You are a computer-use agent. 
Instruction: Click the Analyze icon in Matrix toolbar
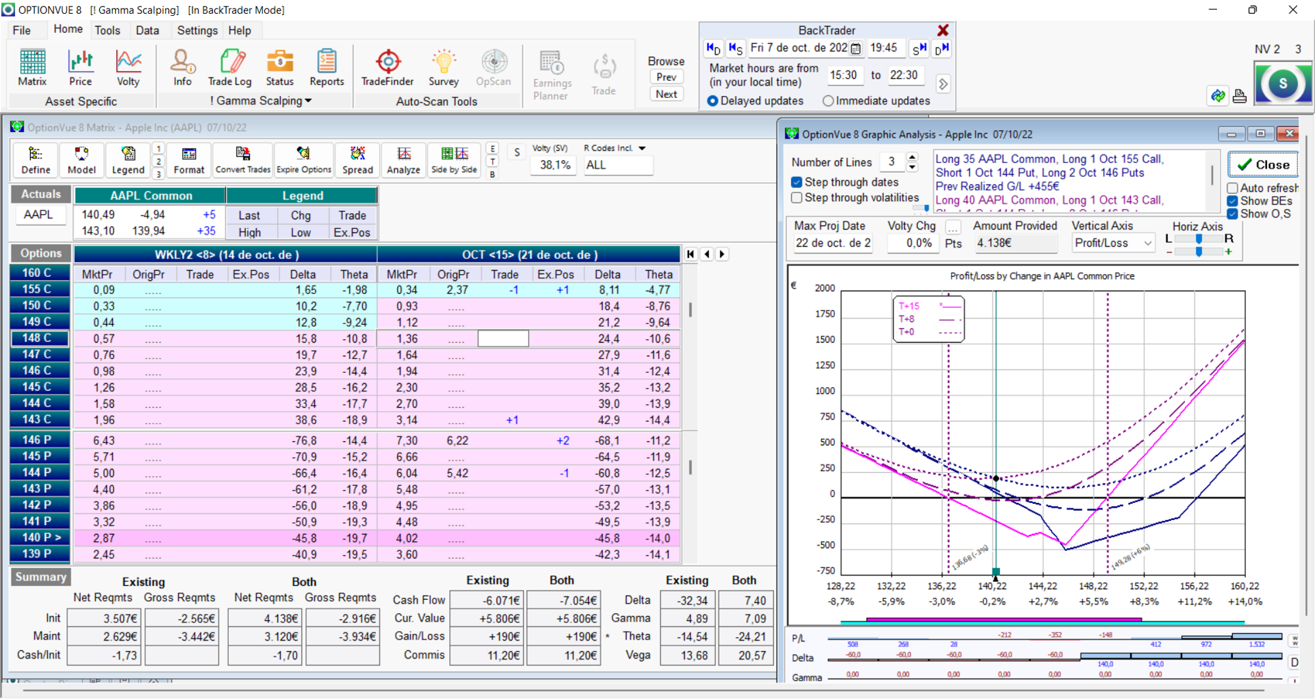[404, 160]
